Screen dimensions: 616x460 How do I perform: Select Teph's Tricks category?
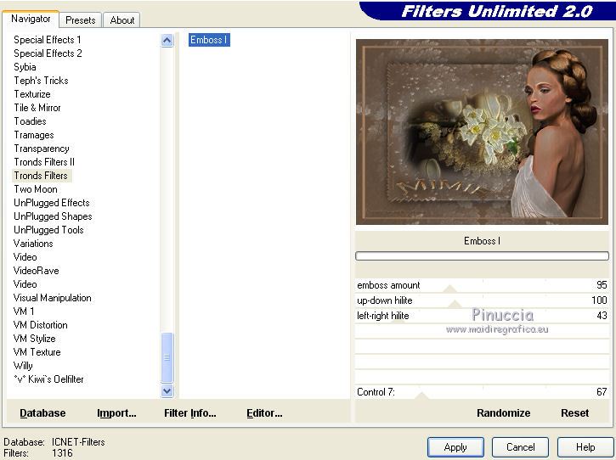tap(41, 81)
